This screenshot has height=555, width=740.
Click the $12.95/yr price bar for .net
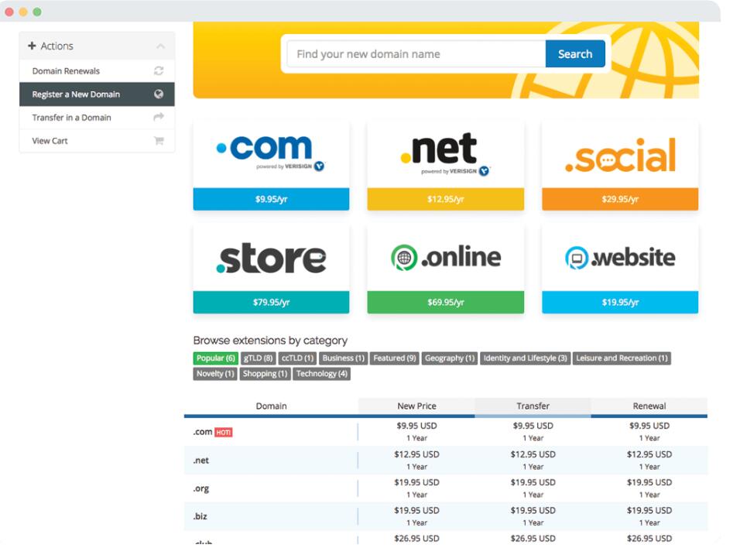446,199
